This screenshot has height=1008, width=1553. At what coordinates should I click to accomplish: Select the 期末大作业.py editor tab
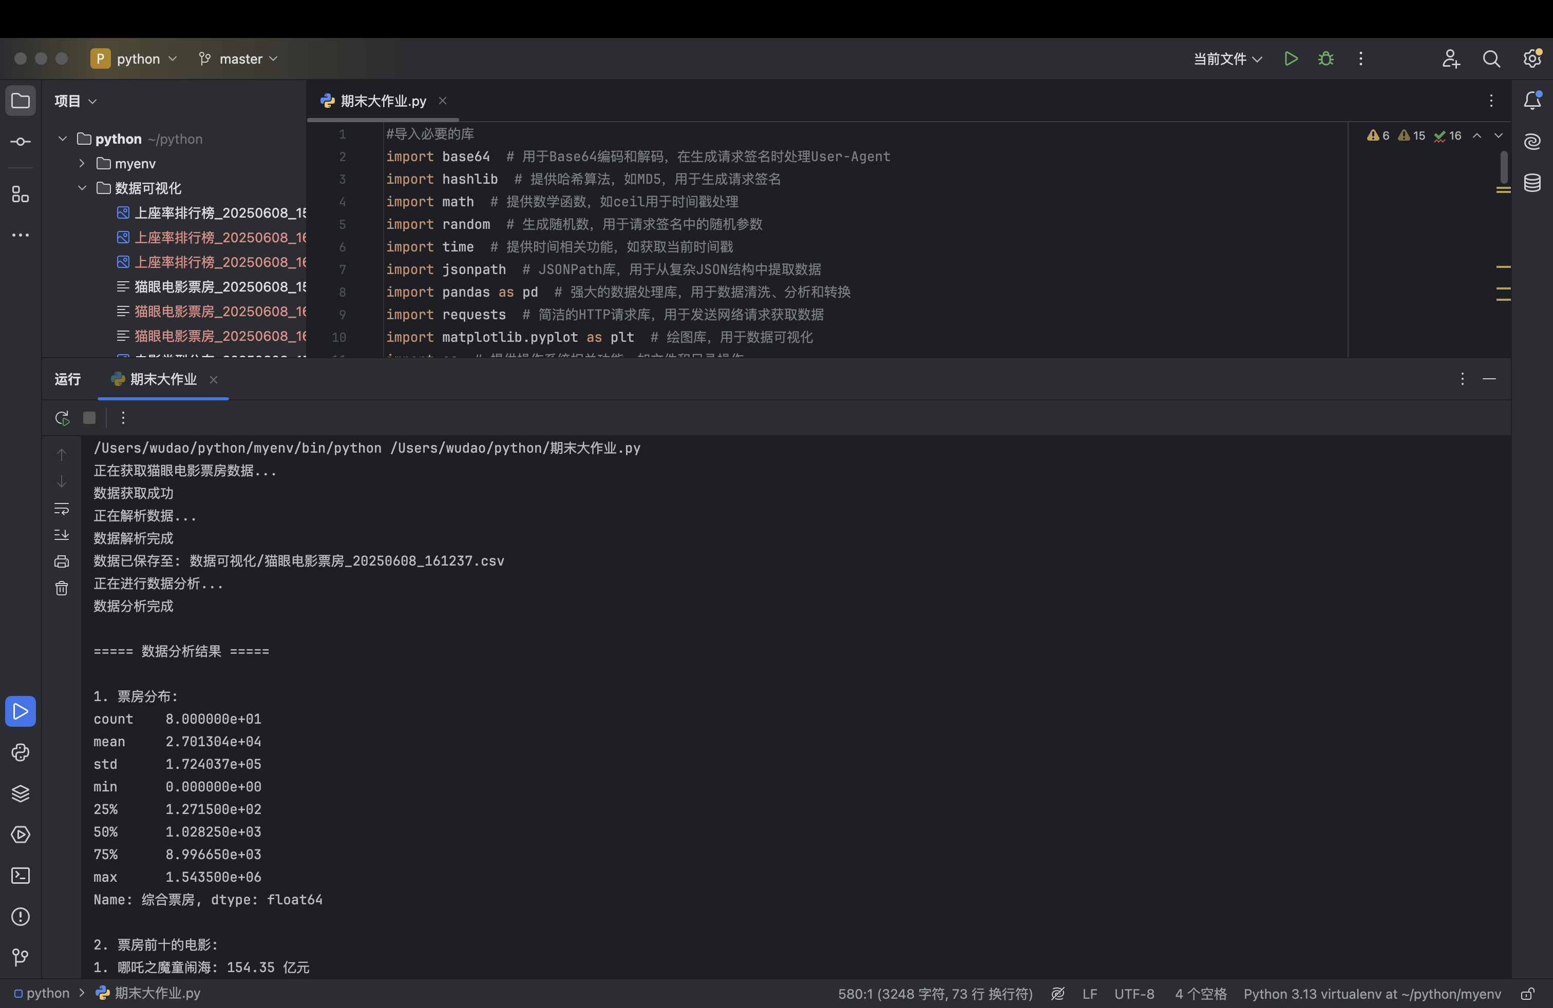[x=383, y=101]
